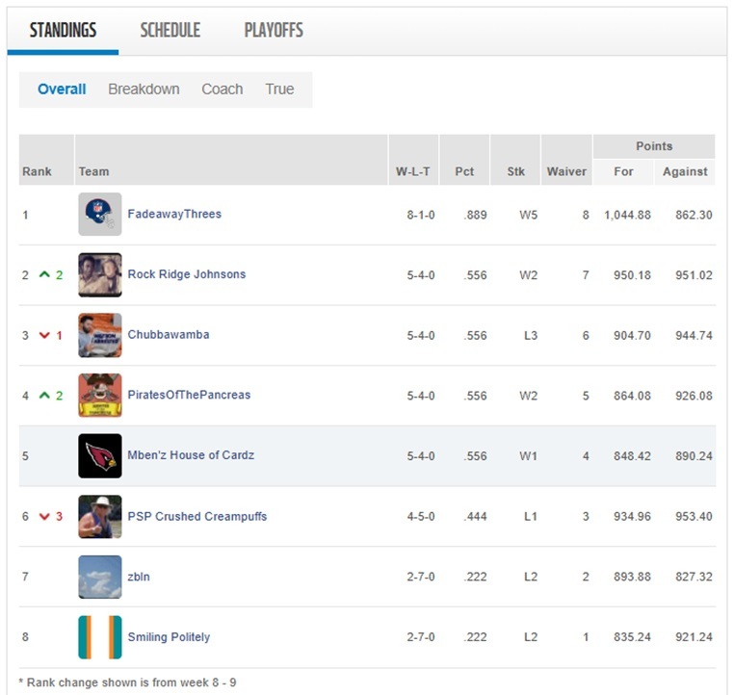The width and height of the screenshot is (734, 695).
Task: Select the True standings view
Action: click(x=279, y=89)
